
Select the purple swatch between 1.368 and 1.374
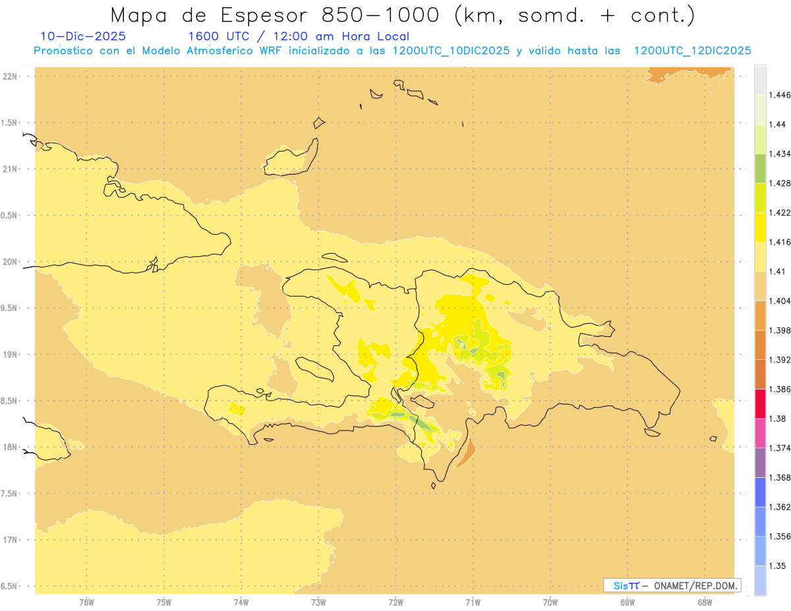pos(760,463)
